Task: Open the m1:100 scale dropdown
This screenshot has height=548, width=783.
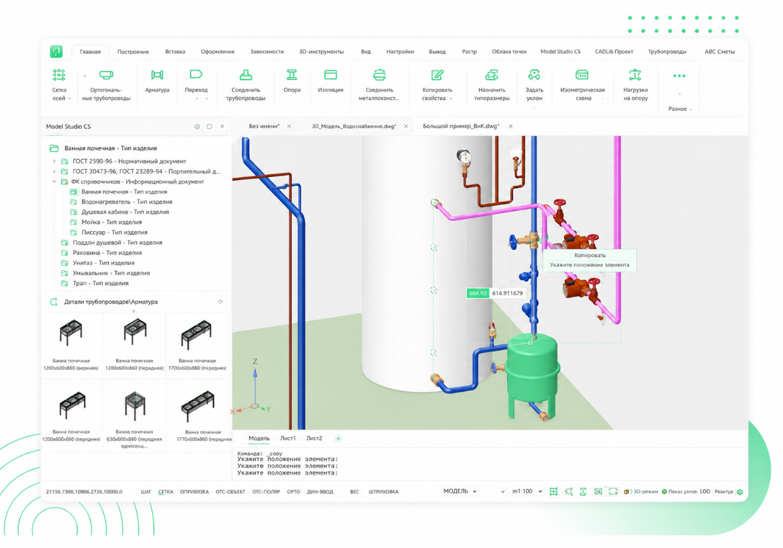Action: (x=527, y=492)
